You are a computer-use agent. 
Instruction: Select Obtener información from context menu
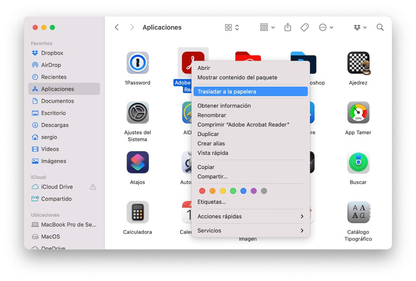[224, 106]
